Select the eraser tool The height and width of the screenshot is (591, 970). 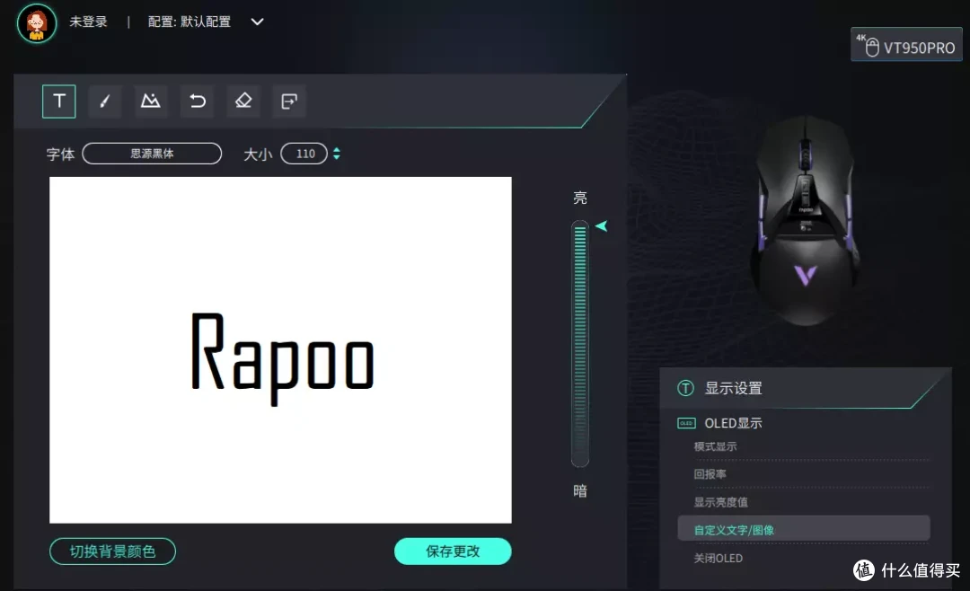tap(243, 101)
